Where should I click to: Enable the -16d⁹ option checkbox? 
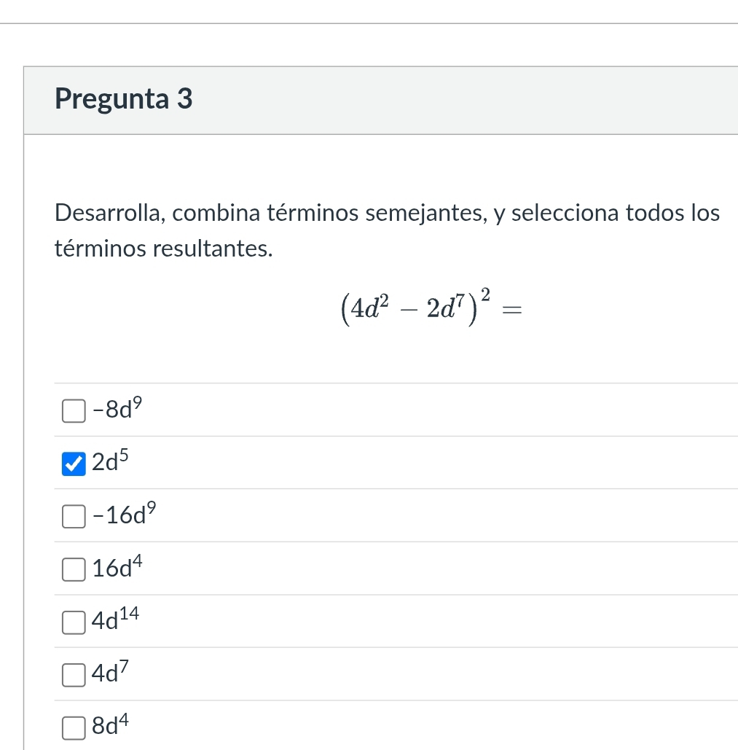point(72,517)
